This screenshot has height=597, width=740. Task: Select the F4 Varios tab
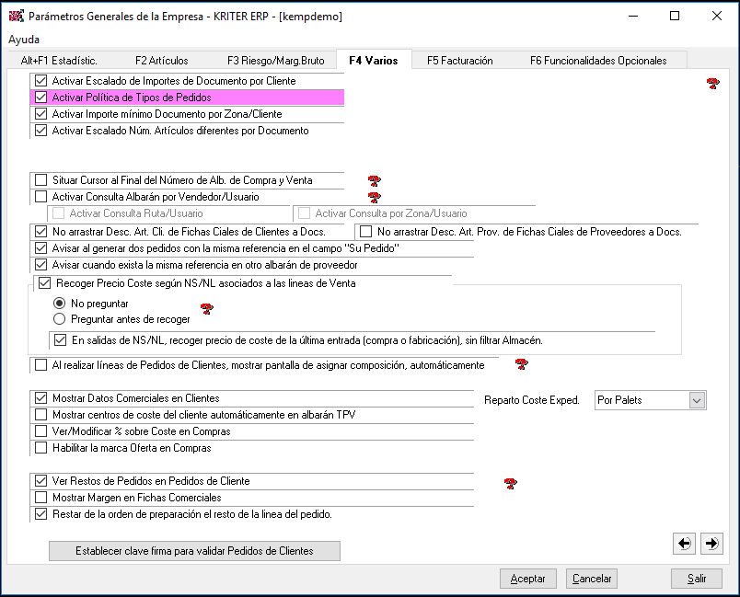[x=374, y=61]
